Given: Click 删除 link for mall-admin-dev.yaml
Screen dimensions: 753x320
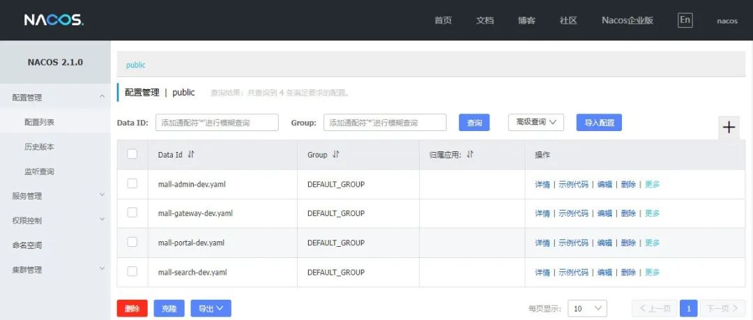Looking at the screenshot, I should pyautogui.click(x=628, y=185).
